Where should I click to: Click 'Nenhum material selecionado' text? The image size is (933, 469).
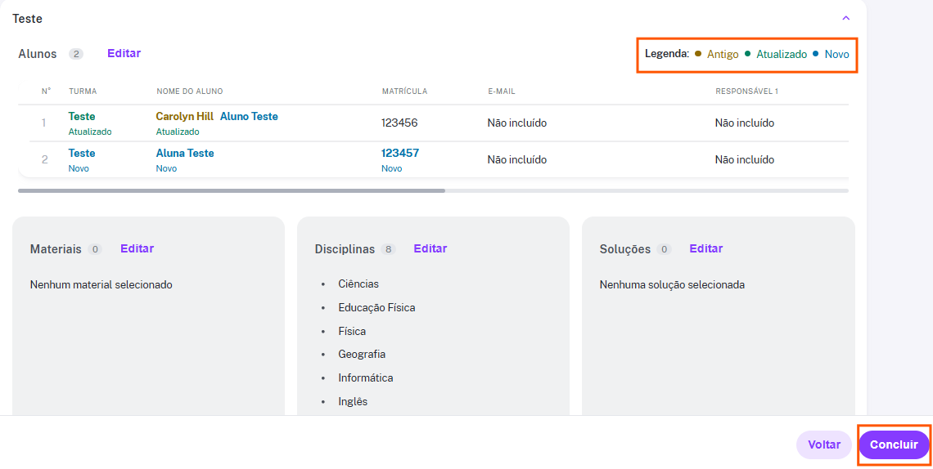coord(101,285)
